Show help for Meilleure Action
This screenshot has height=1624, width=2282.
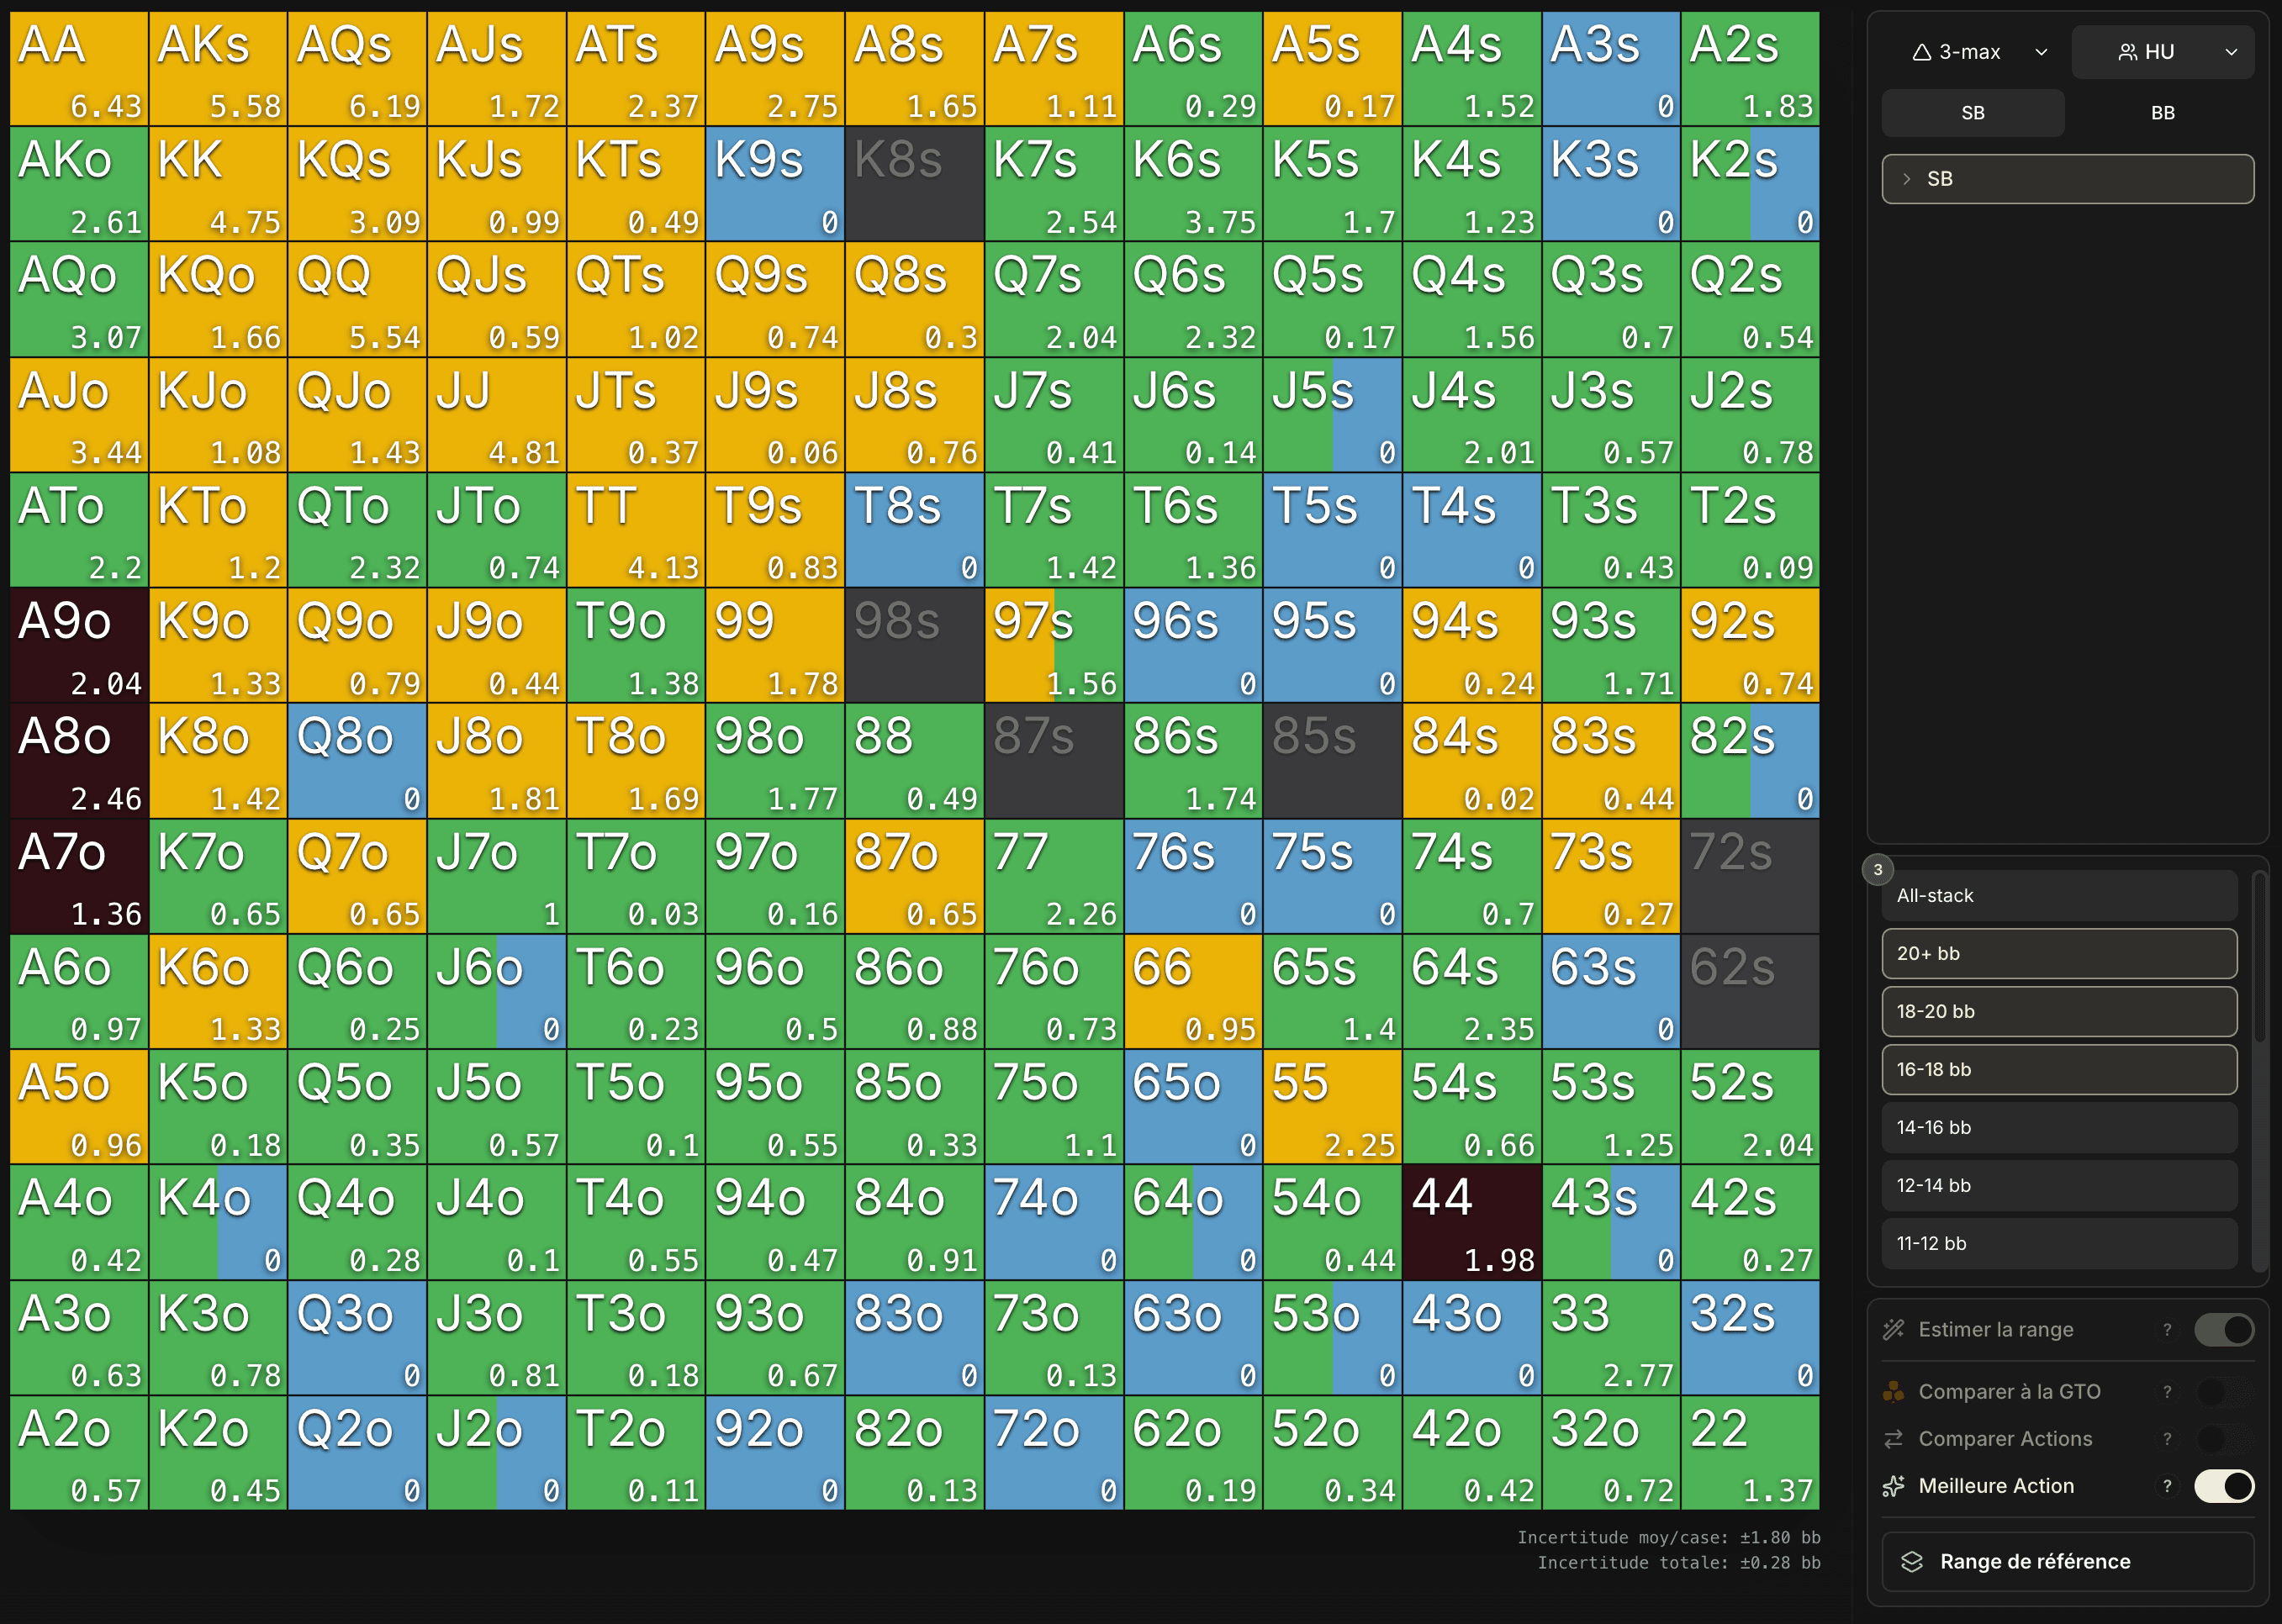tap(2167, 1487)
